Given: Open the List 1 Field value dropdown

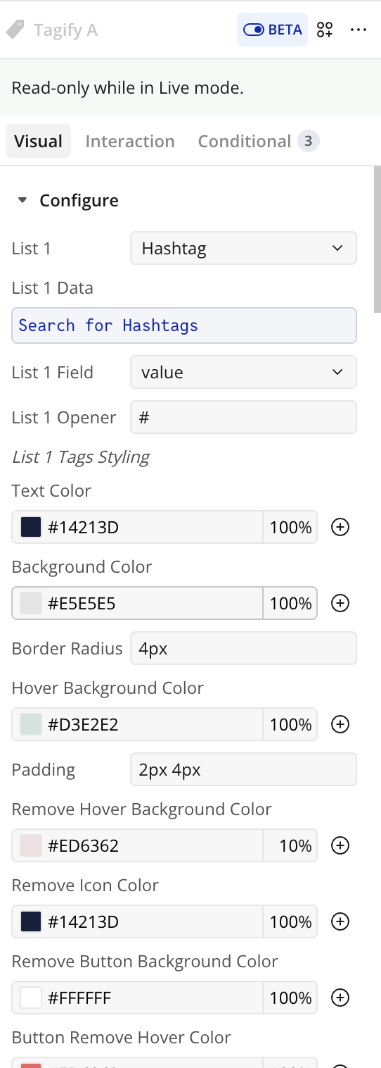Looking at the screenshot, I should point(243,372).
